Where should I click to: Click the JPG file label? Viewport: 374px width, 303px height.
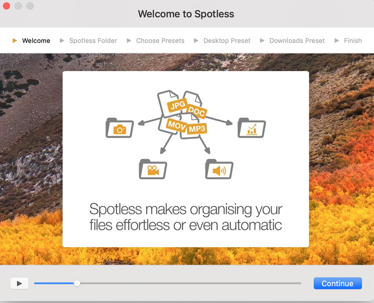(x=178, y=105)
